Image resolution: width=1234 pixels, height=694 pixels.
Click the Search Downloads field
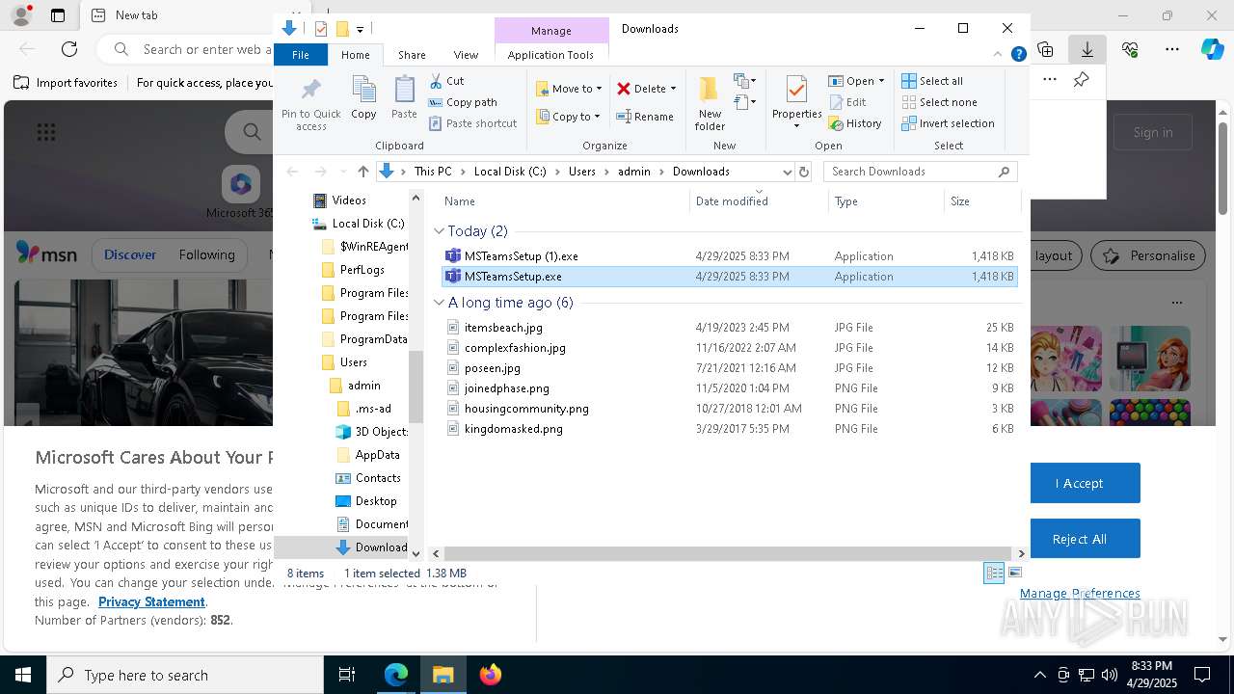[921, 172]
